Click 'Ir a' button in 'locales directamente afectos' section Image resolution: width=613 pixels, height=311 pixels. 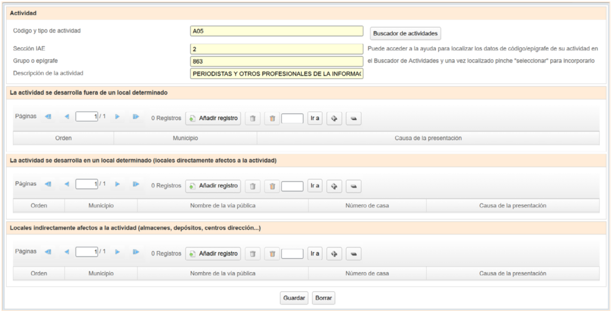pos(314,186)
